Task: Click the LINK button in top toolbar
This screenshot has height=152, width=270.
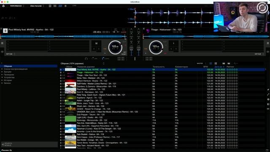Action: pyautogui.click(x=74, y=5)
